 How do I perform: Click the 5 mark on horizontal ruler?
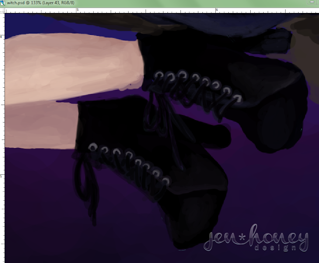tap(78, 10)
